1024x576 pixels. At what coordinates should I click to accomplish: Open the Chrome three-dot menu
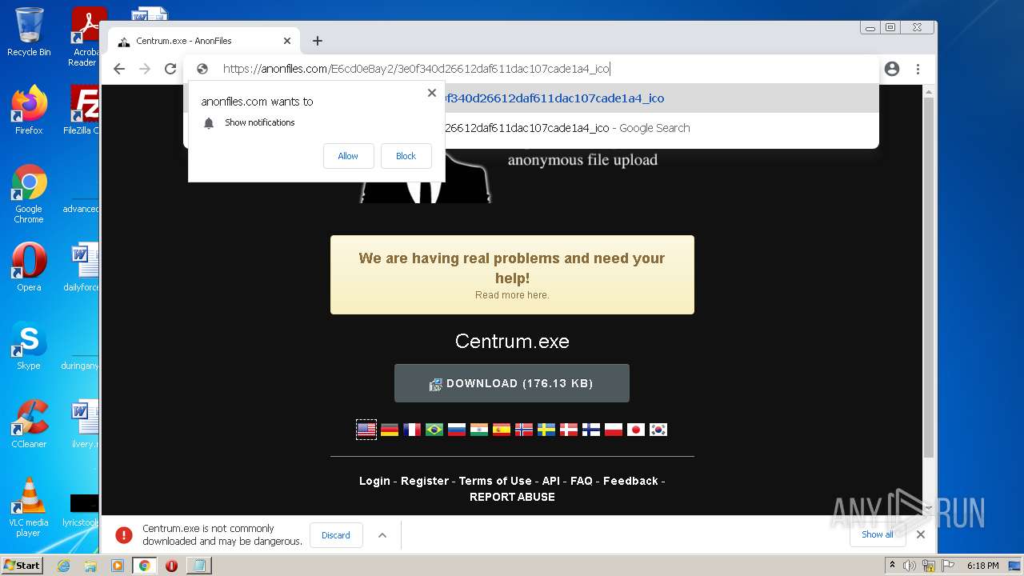918,69
